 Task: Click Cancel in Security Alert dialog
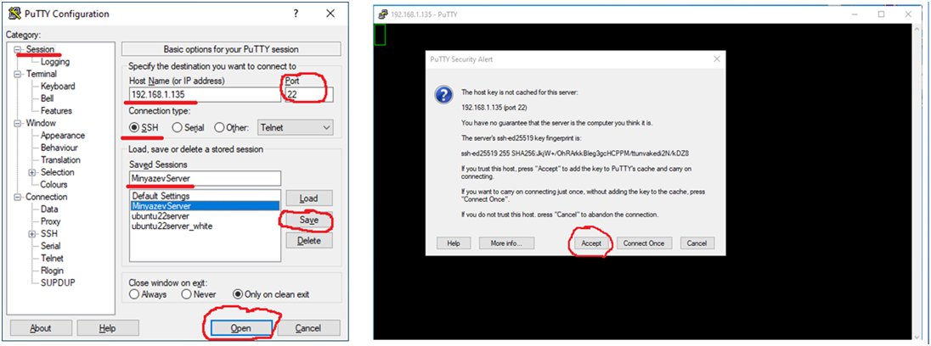click(x=697, y=243)
